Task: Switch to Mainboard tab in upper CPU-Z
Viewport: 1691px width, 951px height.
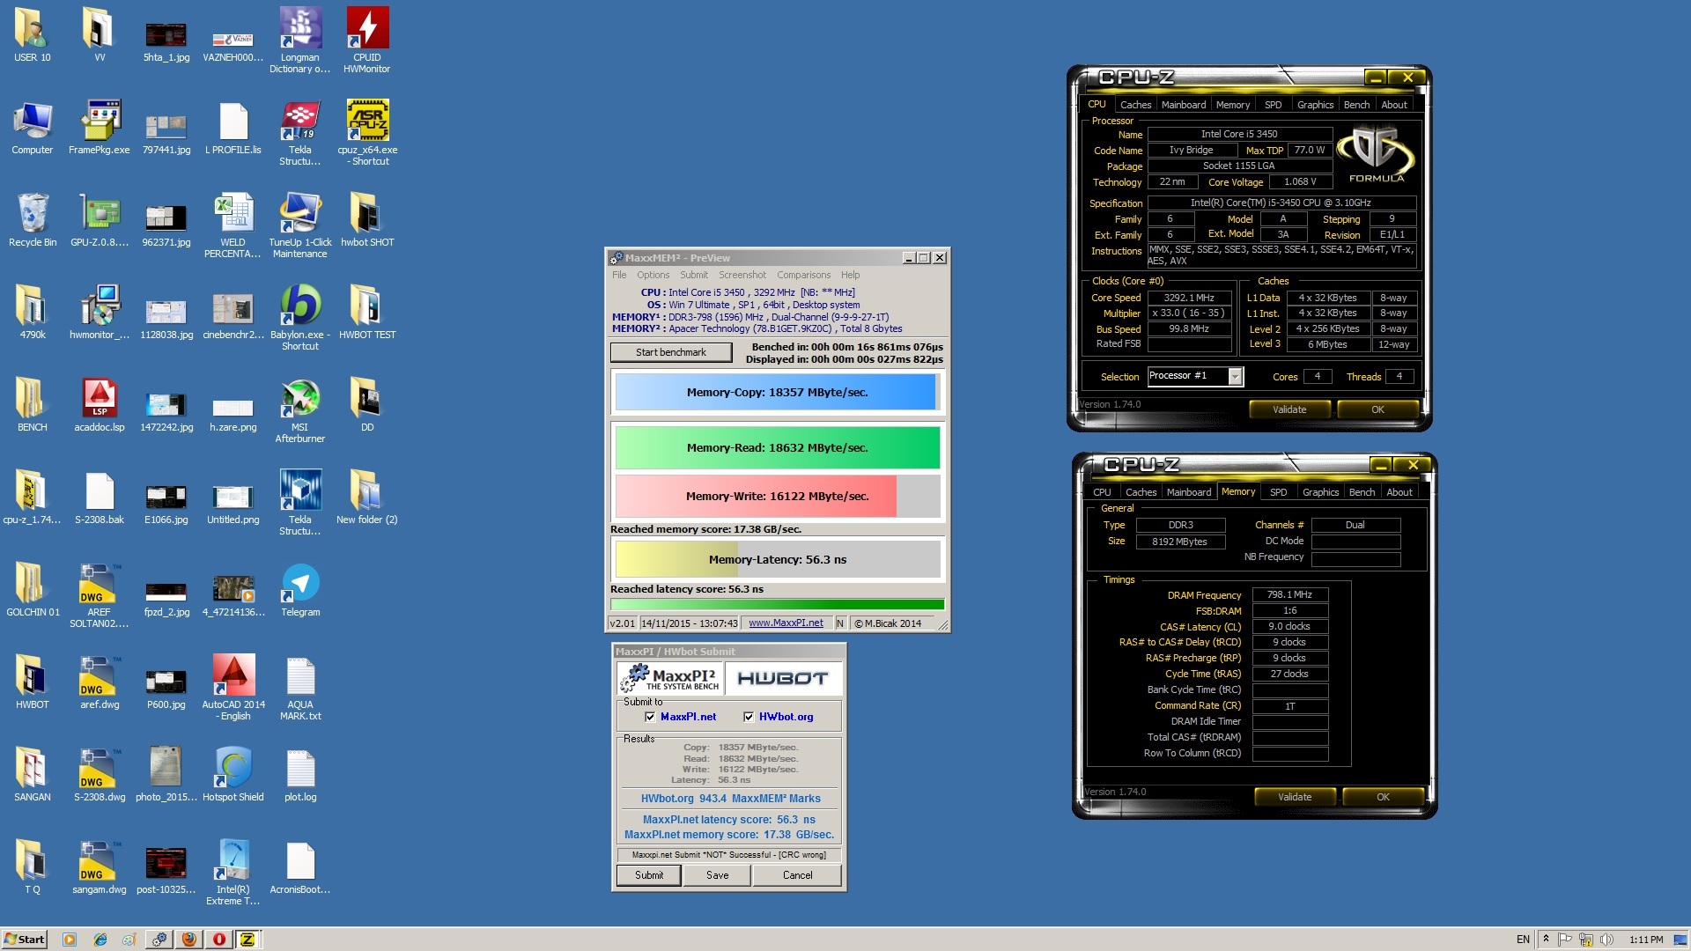Action: tap(1184, 105)
